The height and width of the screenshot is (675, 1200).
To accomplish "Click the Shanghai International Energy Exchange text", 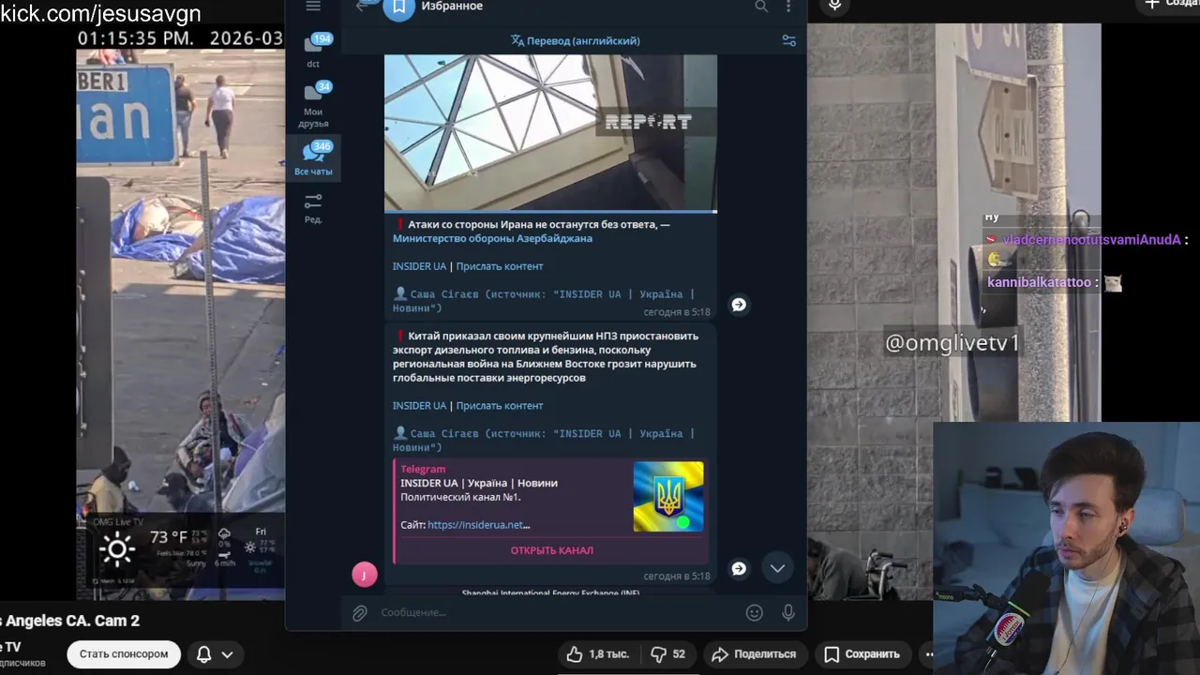I will point(551,592).
